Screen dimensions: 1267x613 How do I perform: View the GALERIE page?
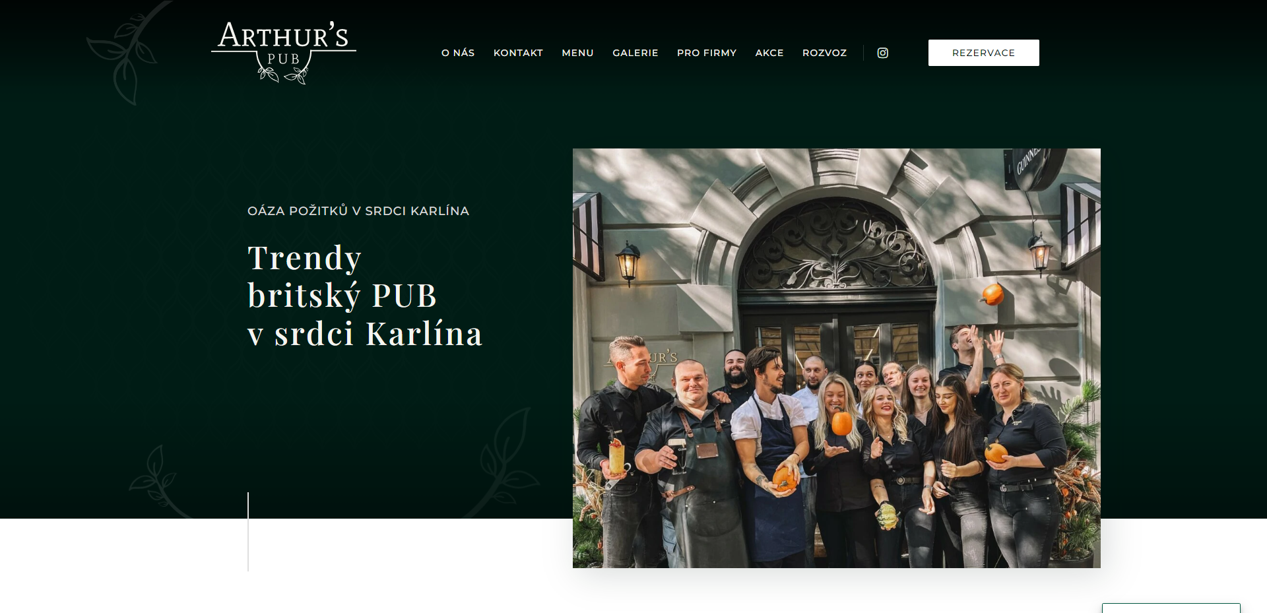[635, 53]
